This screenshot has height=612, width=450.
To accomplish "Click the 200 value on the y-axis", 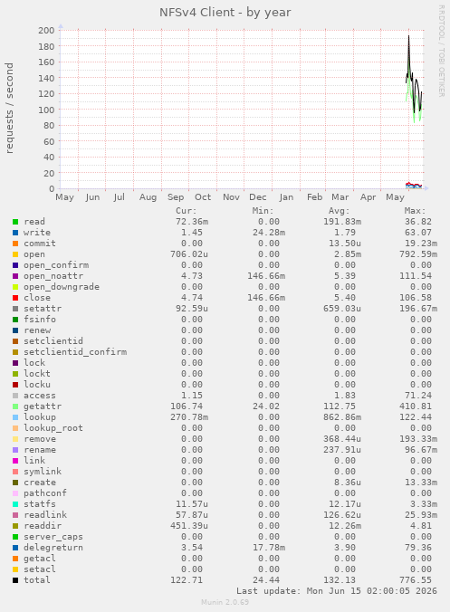I will point(46,31).
